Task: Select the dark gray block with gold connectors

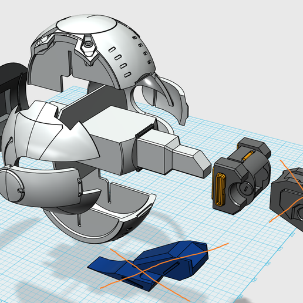Action: 242,176
